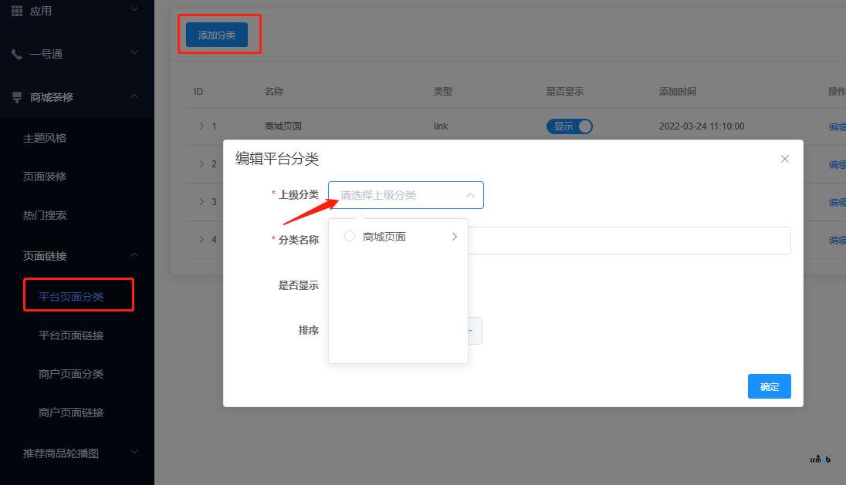Expand the 一号通 menu chevron
This screenshot has width=846, height=485.
134,52
